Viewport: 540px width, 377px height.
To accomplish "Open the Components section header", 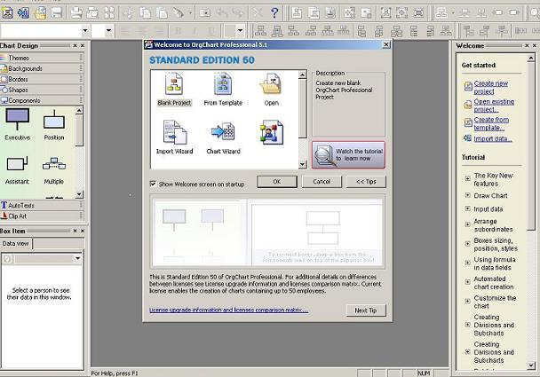I will (x=42, y=100).
